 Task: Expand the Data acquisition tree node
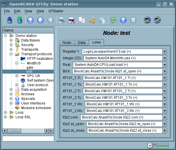click(11, 90)
